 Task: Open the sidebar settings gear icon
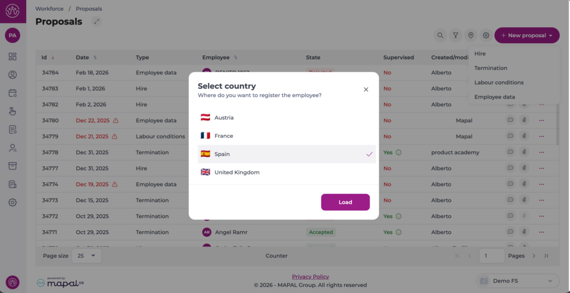(12, 202)
